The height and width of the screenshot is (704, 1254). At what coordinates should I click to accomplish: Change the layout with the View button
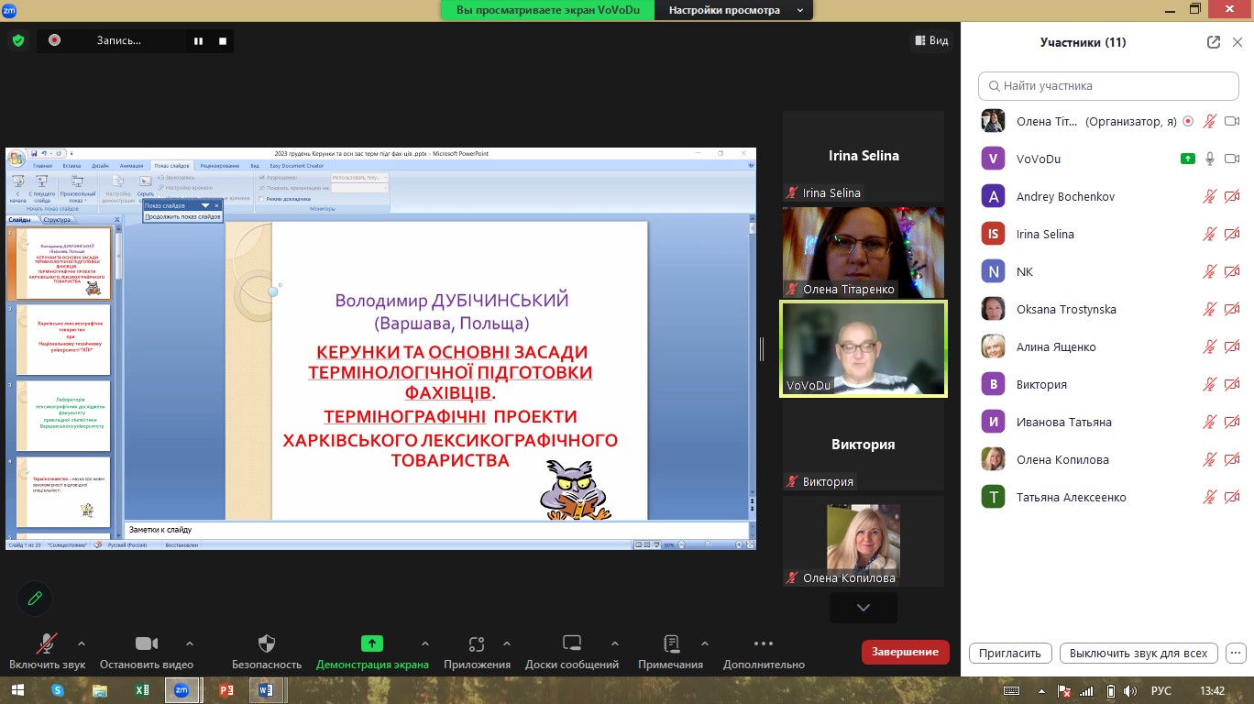[x=930, y=40]
